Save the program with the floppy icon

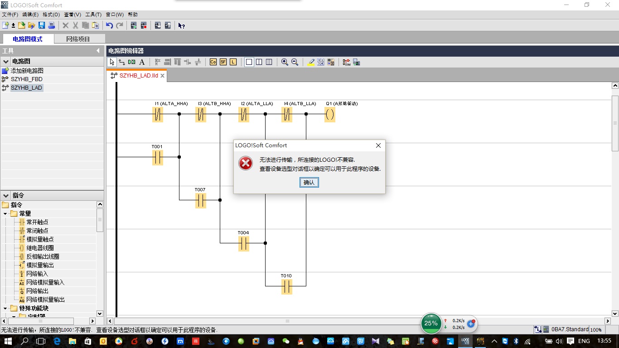tap(42, 25)
